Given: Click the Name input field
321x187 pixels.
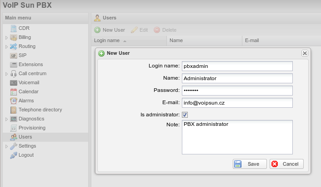Looking at the screenshot, I should point(237,78).
